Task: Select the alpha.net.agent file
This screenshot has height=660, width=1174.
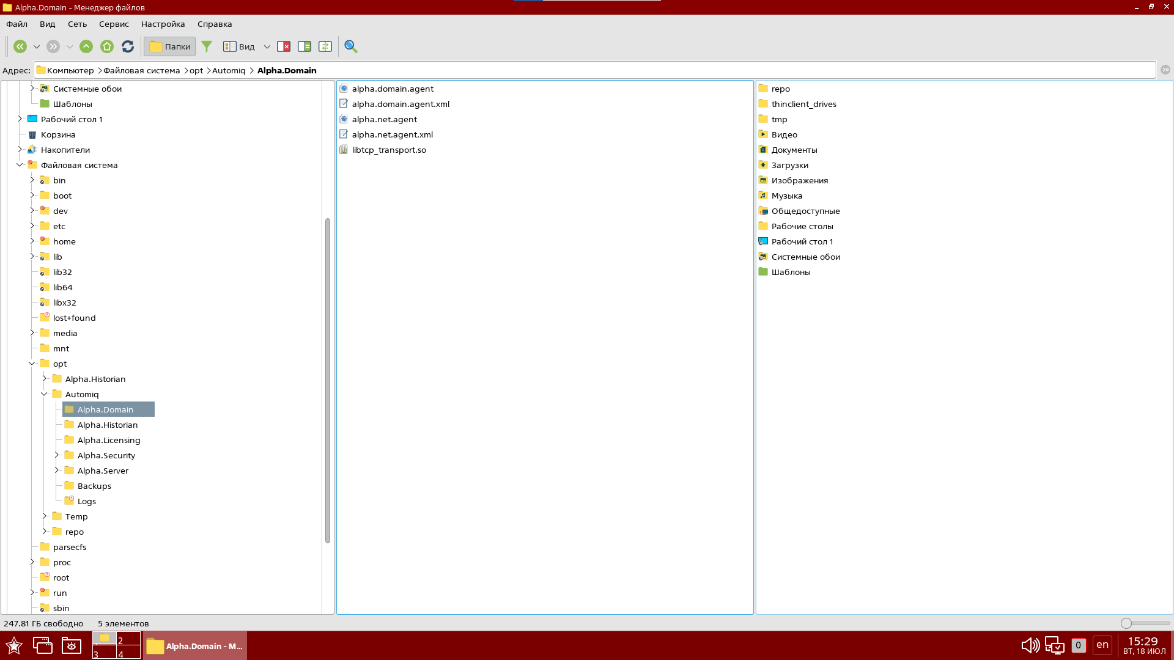Action: tap(378, 119)
